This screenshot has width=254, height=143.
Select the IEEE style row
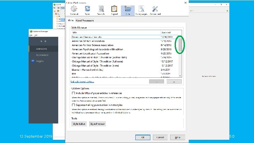125,74
